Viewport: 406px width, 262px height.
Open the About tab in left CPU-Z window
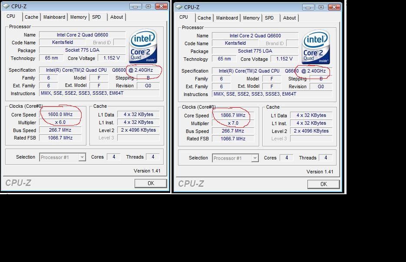point(116,17)
